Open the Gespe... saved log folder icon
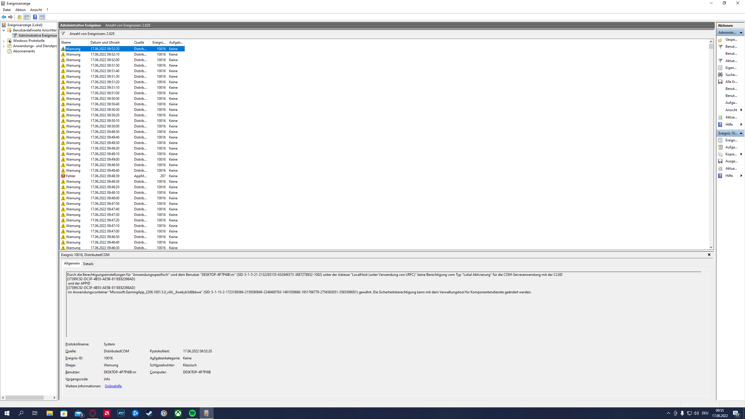This screenshot has height=419, width=745. (720, 40)
